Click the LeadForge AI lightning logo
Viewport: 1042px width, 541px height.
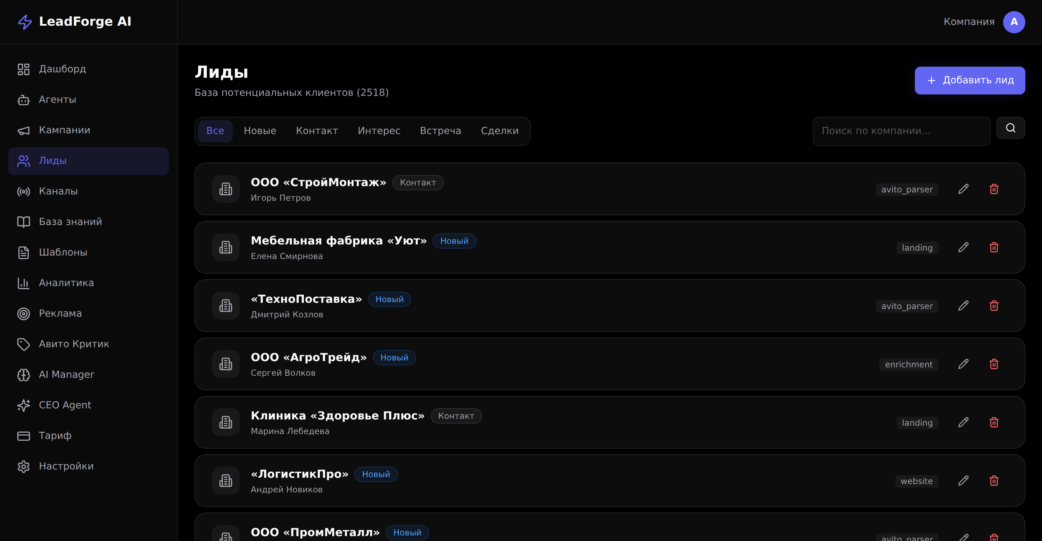point(25,22)
